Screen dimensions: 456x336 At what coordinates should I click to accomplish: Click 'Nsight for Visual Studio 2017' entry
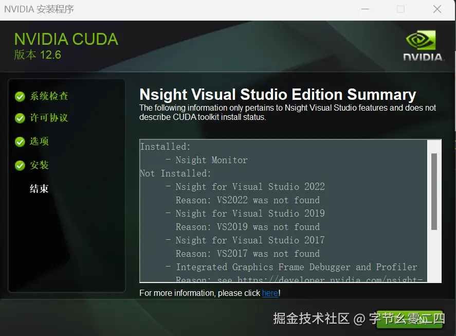tap(250, 240)
